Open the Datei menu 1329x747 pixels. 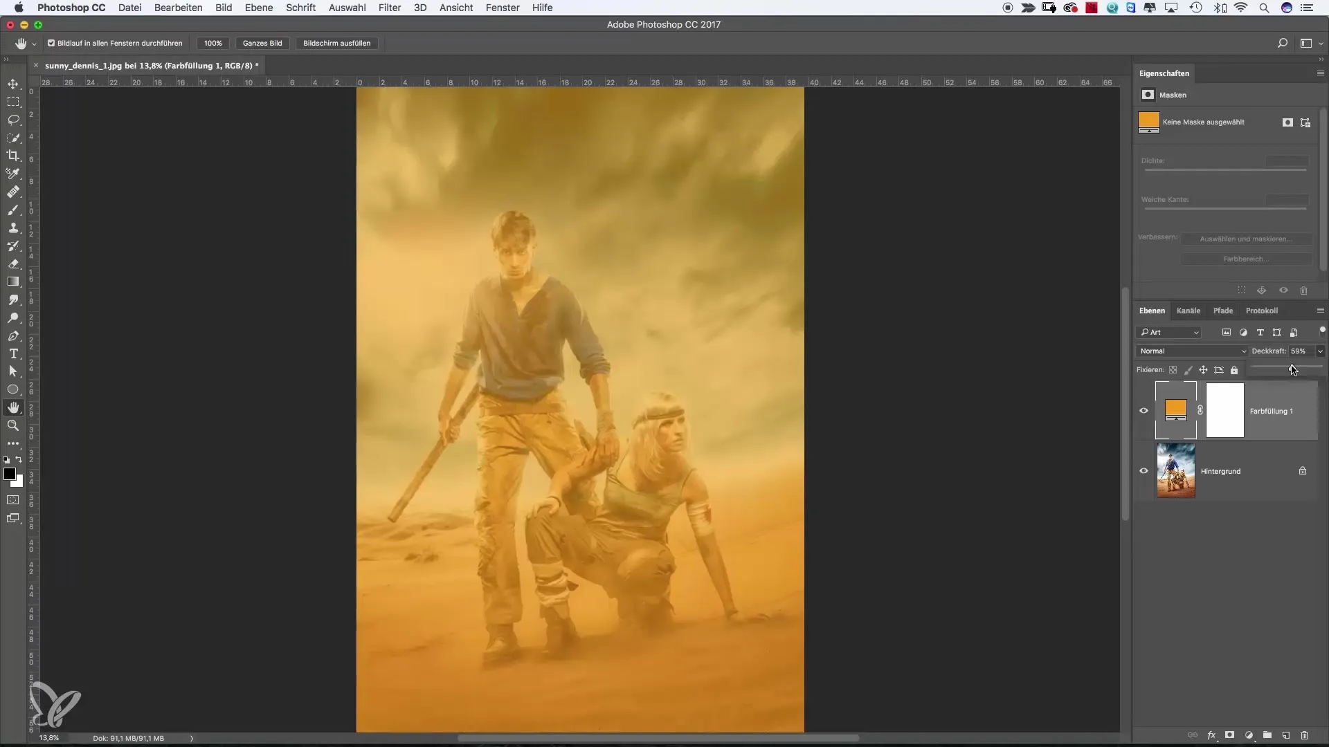click(129, 8)
